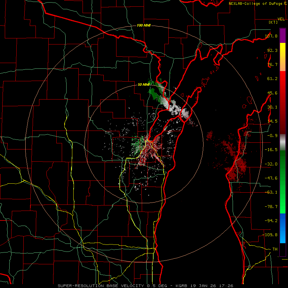
Task: Click the 50 NMI range ring label
Action: point(144,85)
